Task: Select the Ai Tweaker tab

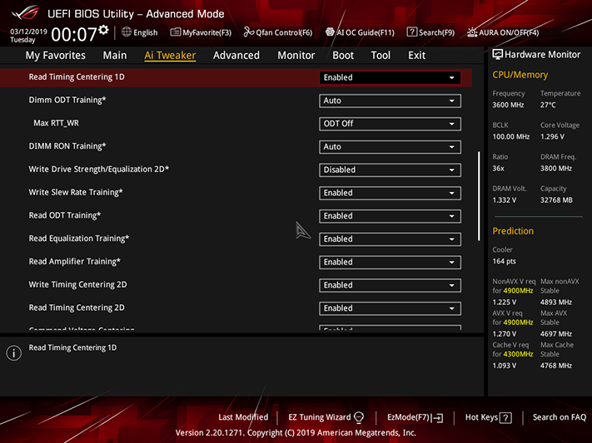Action: (170, 56)
